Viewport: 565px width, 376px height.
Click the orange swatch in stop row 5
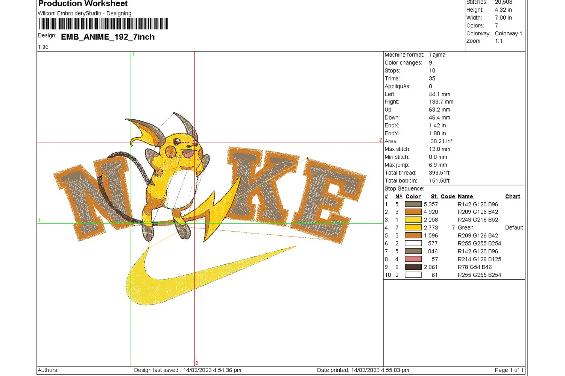pyautogui.click(x=413, y=236)
